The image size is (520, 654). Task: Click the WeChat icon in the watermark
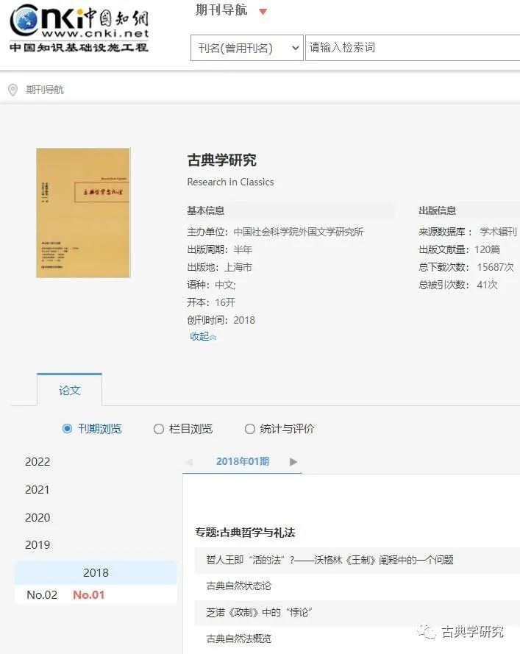426,631
